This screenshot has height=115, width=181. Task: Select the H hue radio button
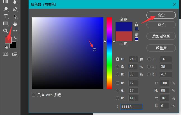click(117, 59)
